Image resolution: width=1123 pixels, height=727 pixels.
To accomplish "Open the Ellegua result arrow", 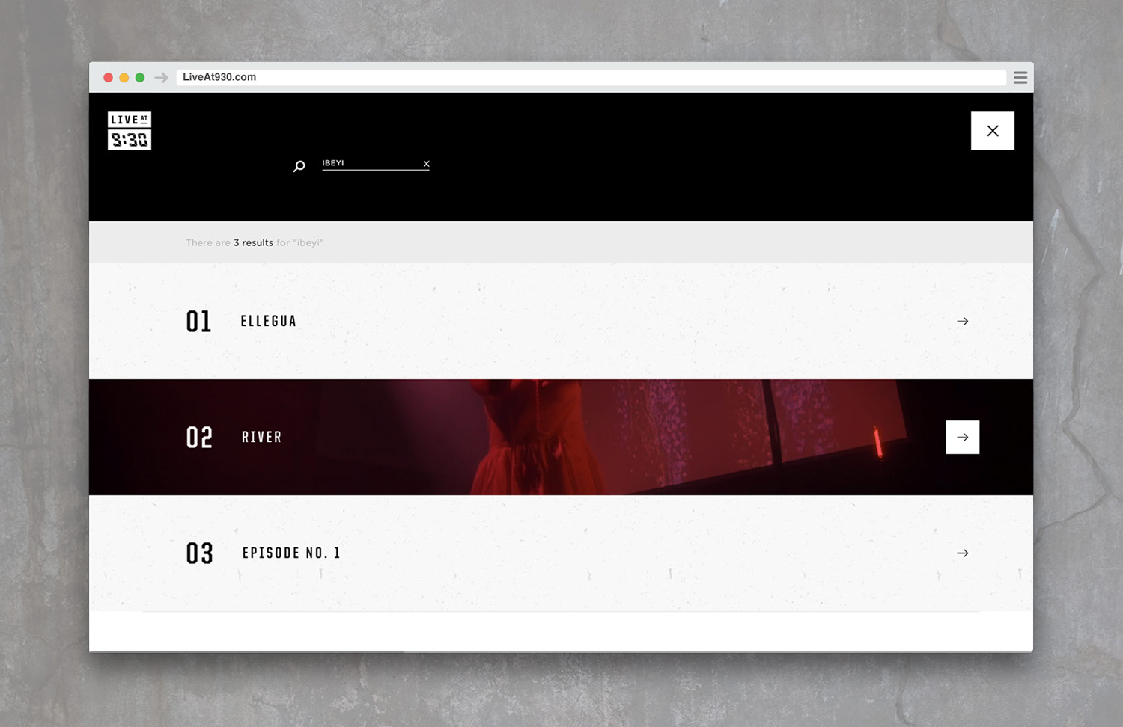I will coord(963,322).
